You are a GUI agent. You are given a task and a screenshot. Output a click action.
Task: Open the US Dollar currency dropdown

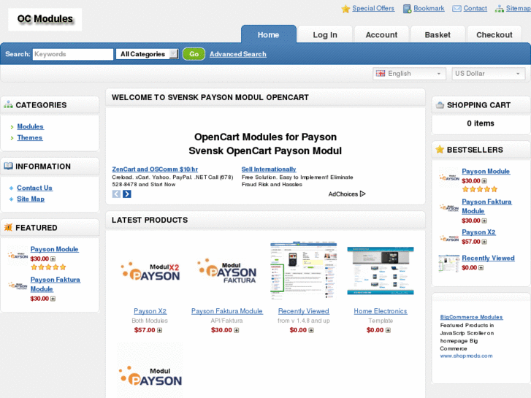488,74
